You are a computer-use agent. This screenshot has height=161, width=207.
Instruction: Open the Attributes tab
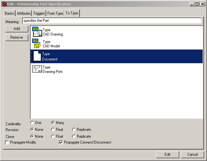click(24, 13)
